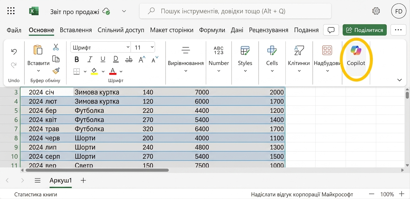The height and width of the screenshot is (199, 410).
Task: Apply the yellow fill color
Action: point(94,71)
